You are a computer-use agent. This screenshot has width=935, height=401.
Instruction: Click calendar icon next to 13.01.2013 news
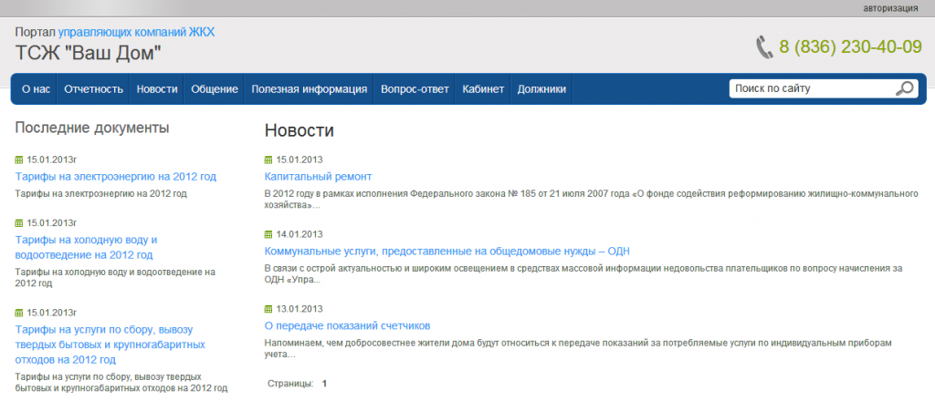pyautogui.click(x=268, y=309)
